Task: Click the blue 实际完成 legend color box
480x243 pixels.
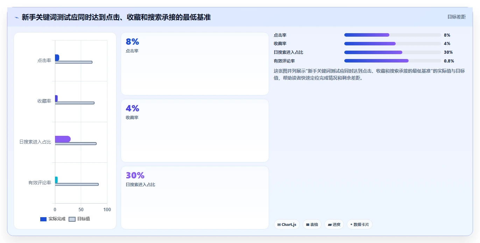Action: [43, 219]
